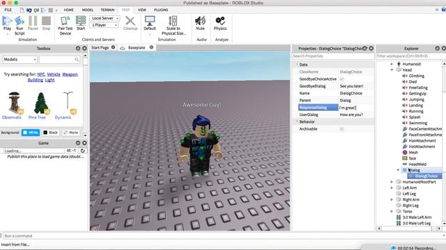Undock the Toolbox panel

(78, 49)
